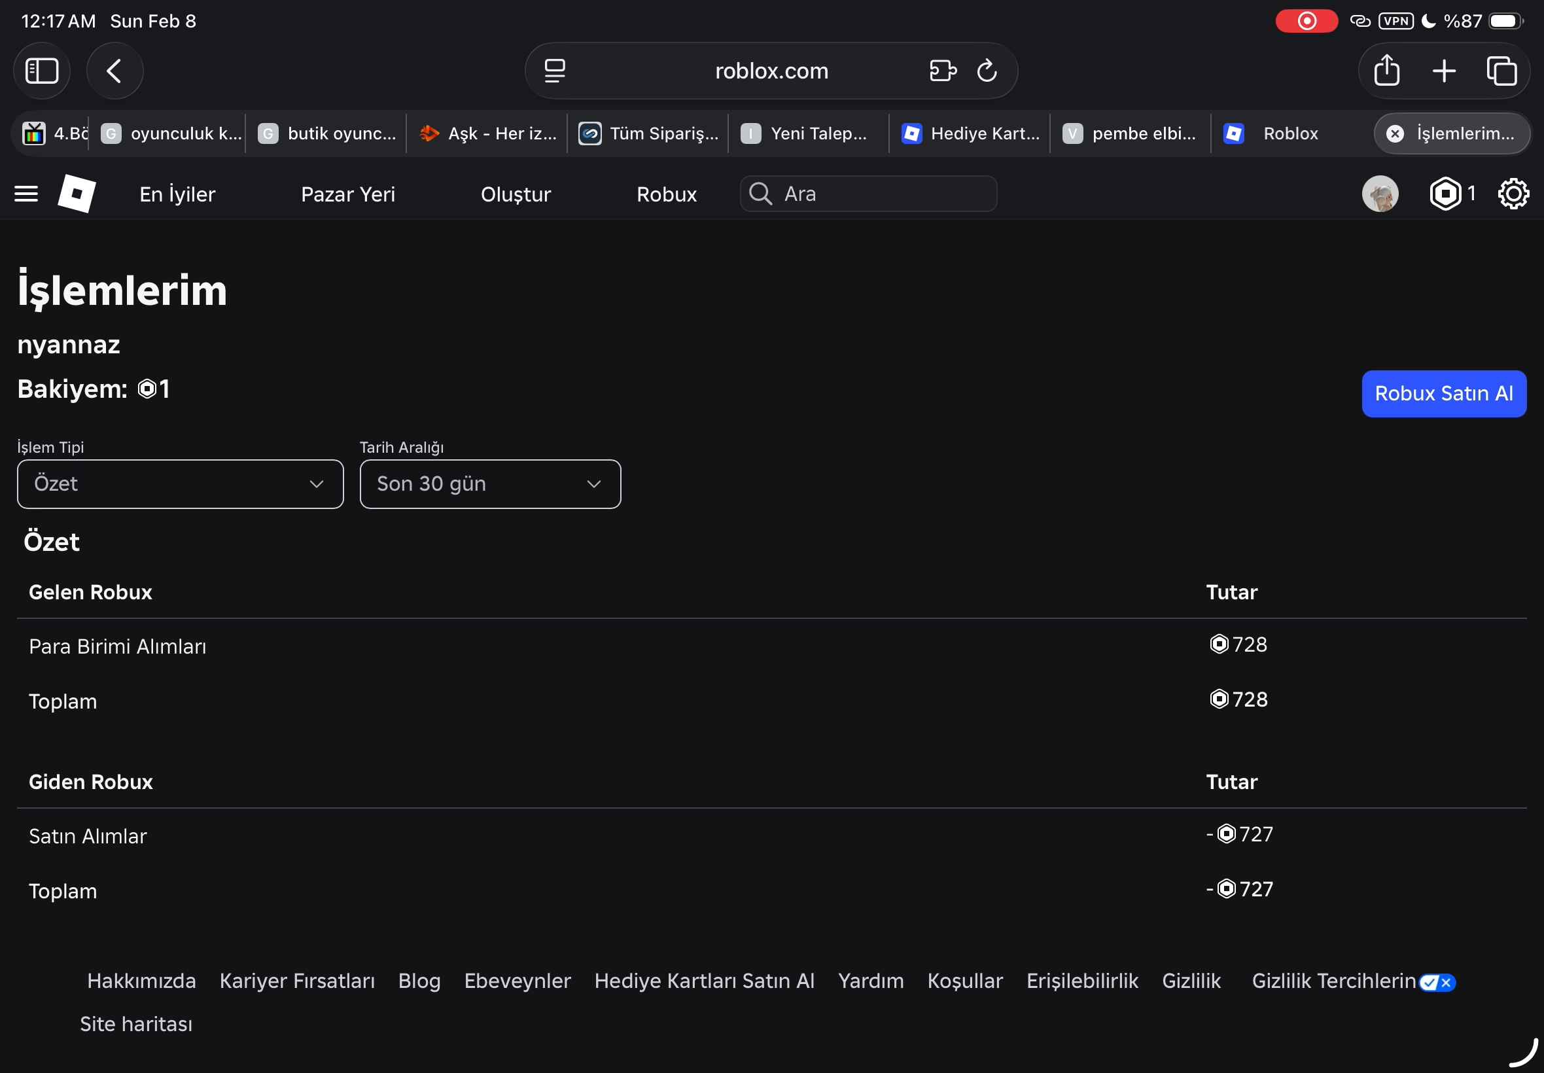Open the Roblox hamburger menu
Image resolution: width=1544 pixels, height=1073 pixels.
tap(26, 194)
